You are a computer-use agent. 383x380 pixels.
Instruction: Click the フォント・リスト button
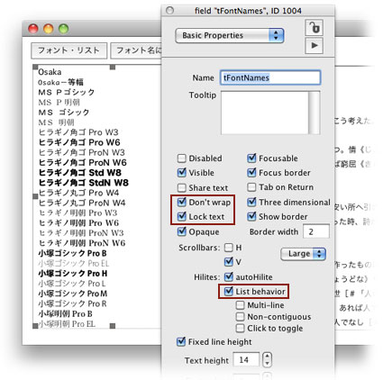(68, 50)
